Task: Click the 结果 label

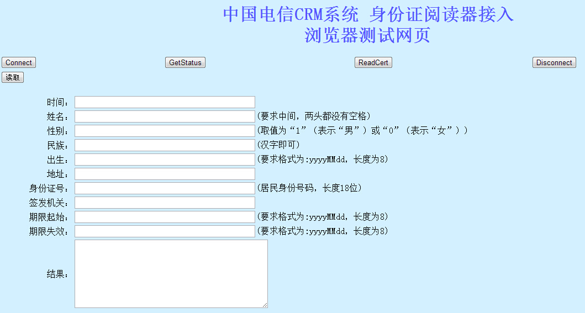Action: point(58,274)
